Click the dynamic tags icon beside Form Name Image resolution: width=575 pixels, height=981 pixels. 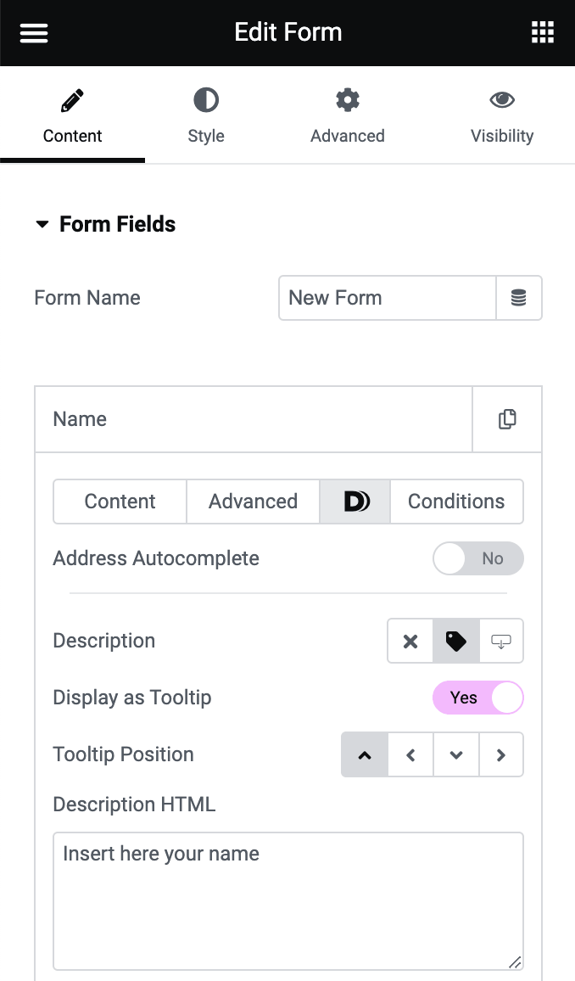pyautogui.click(x=519, y=298)
